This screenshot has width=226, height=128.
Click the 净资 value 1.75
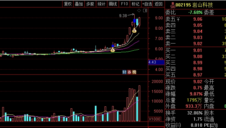(x=198, y=119)
